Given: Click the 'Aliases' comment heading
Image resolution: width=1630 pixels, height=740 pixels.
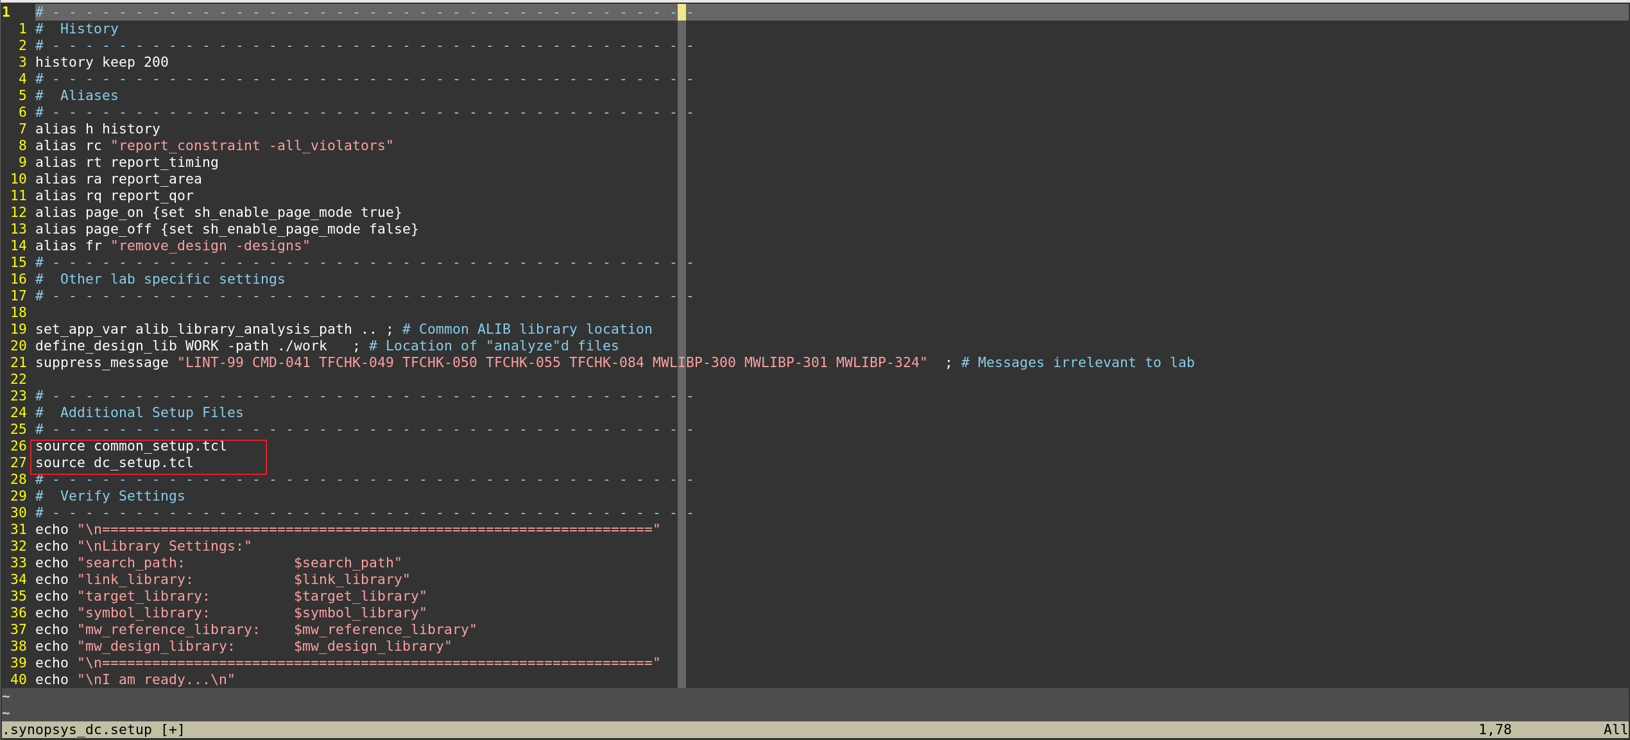Looking at the screenshot, I should pos(89,96).
